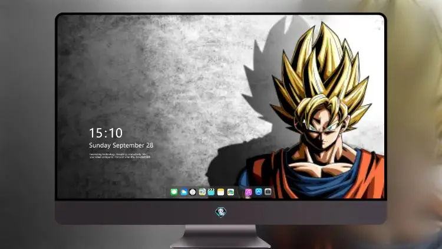The height and width of the screenshot is (249, 442).
Task: Open the green-blue chat bubble dock icon
Action: [202, 192]
